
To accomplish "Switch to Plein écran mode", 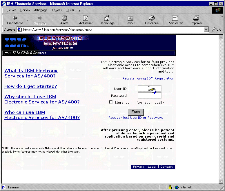I will pos(175,20).
